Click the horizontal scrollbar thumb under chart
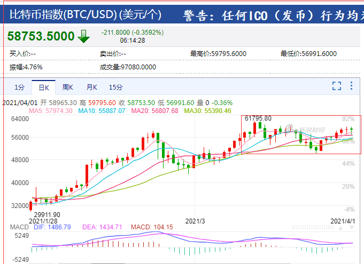This screenshot has width=364, height=264. point(108,263)
